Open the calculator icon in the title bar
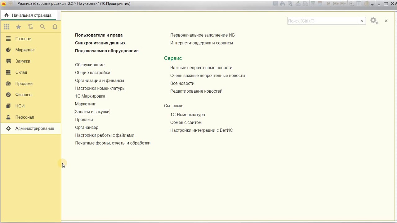Image resolution: width=397 pixels, height=223 pixels. pyautogui.click(x=313, y=4)
